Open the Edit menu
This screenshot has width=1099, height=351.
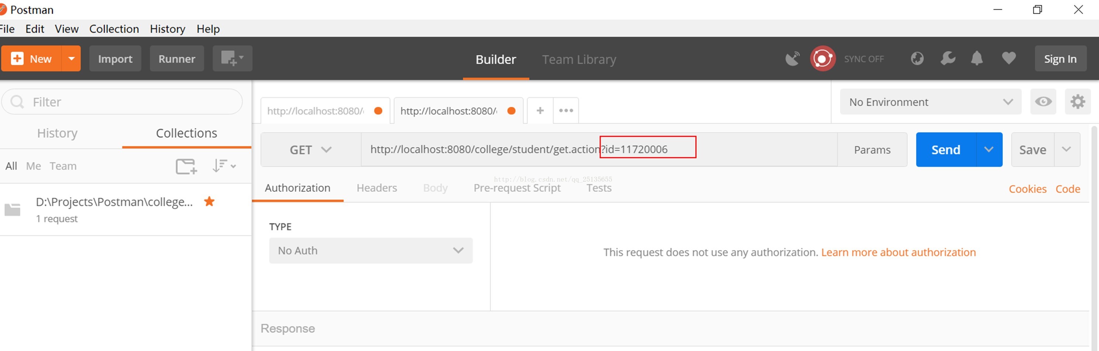[x=35, y=29]
